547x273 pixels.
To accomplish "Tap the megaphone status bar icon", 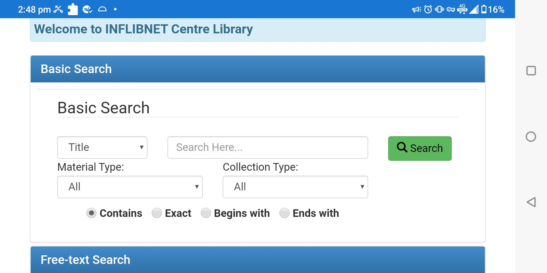I will pyautogui.click(x=416, y=9).
